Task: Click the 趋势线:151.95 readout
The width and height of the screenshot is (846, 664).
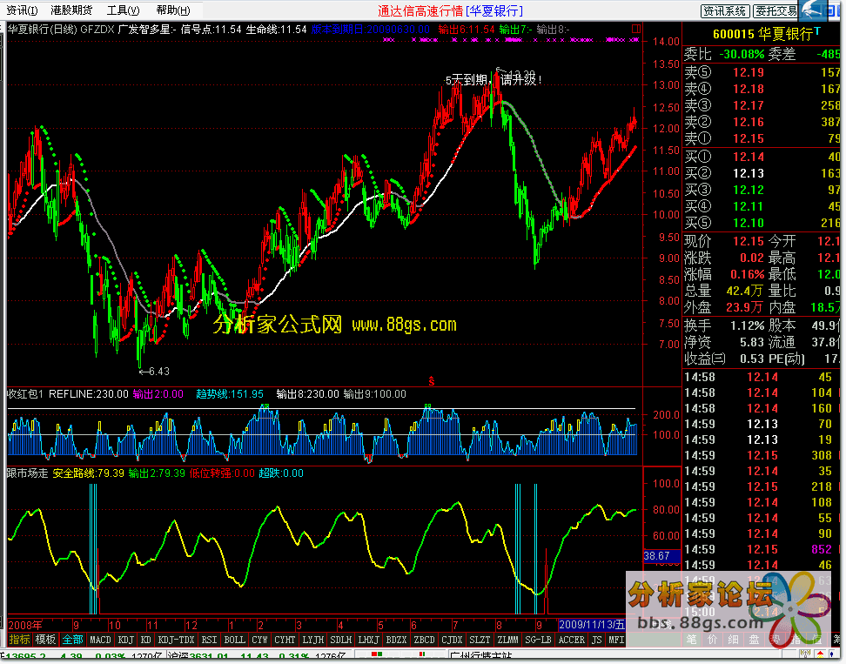Action: tap(230, 395)
